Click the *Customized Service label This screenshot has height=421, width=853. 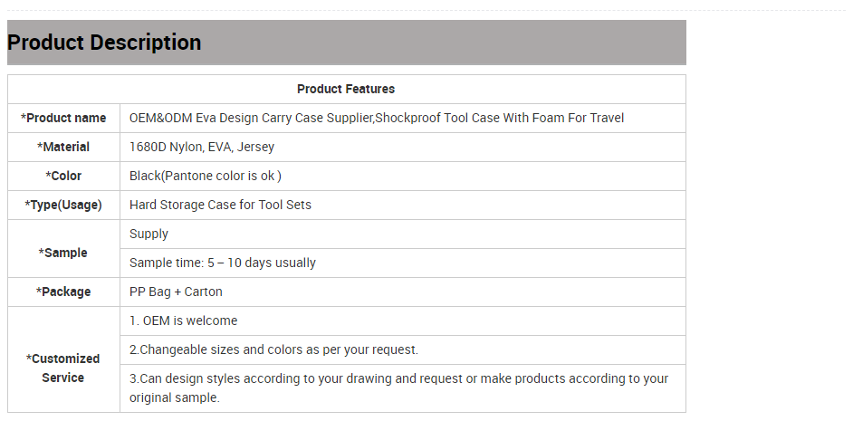pyautogui.click(x=63, y=368)
